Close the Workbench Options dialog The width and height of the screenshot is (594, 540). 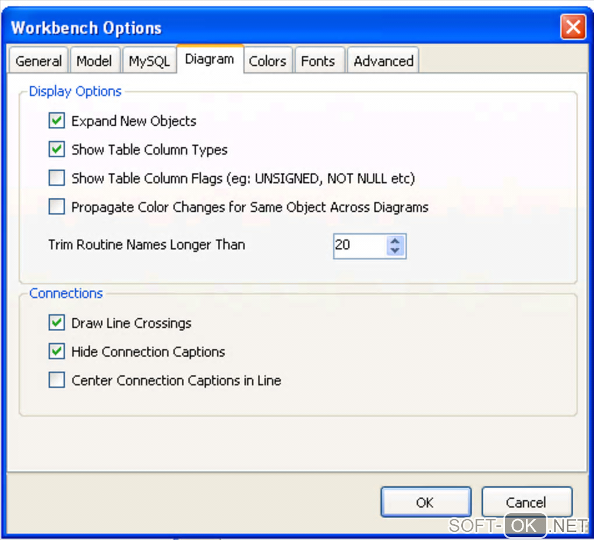point(573,27)
